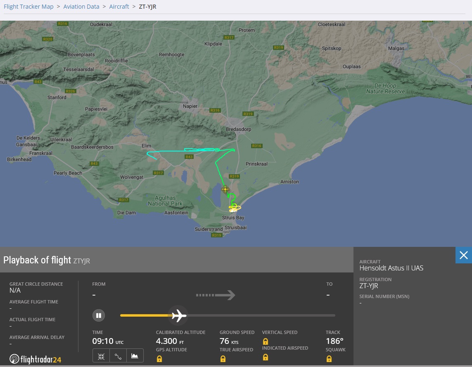Click the GPS Altitude lock icon
The width and height of the screenshot is (472, 367).
pyautogui.click(x=159, y=359)
